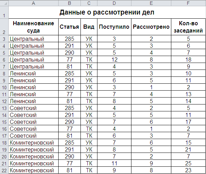Screen dimensions: 206x174
Task: Click sessions value 25 in row 21
Action: click(x=188, y=164)
